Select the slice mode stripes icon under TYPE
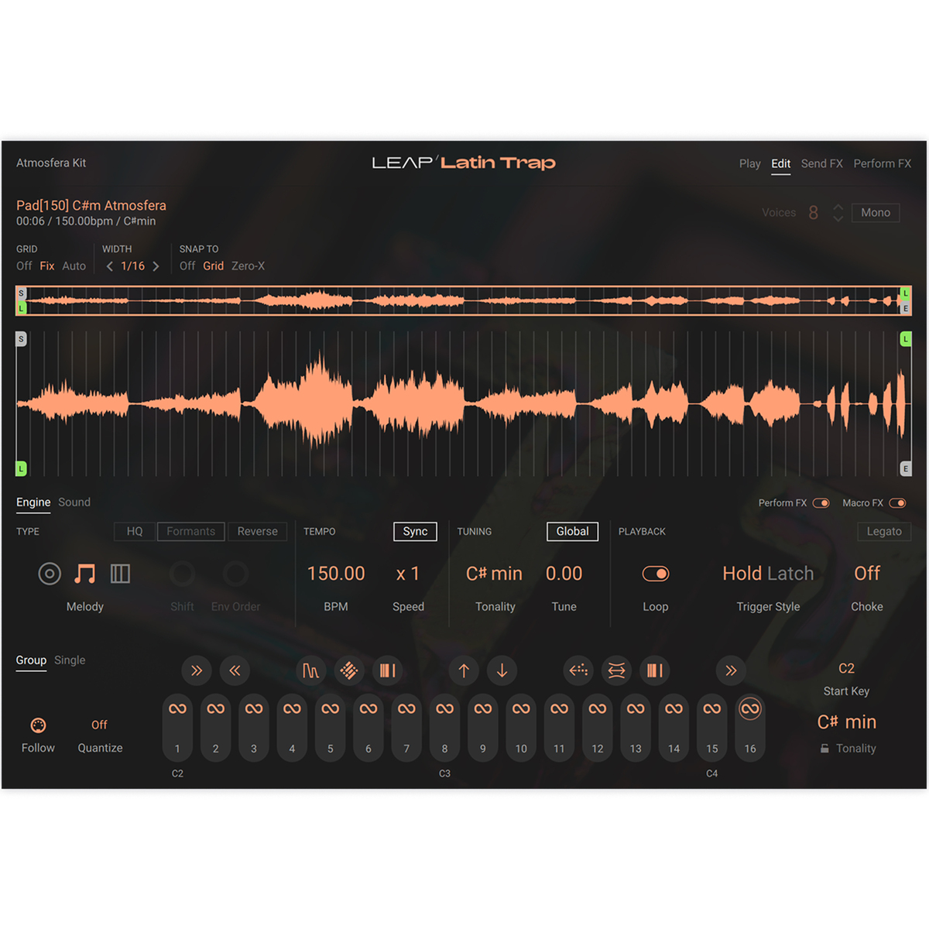 (121, 573)
